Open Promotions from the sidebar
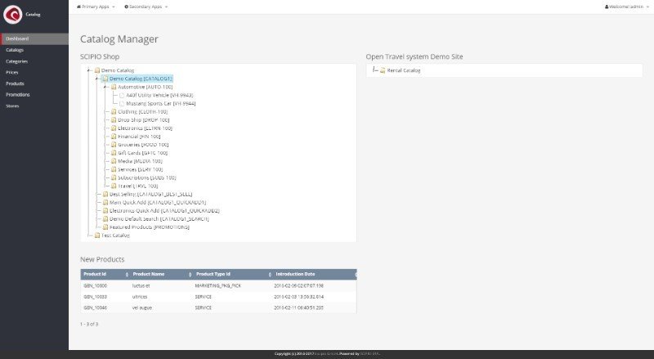 (x=17, y=95)
